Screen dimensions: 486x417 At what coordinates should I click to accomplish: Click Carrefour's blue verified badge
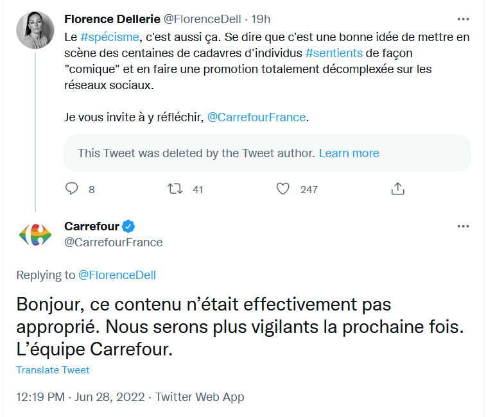(128, 226)
